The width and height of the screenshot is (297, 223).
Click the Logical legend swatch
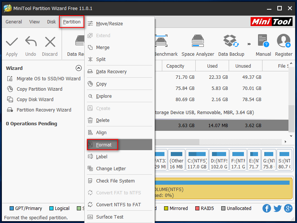[51, 209]
